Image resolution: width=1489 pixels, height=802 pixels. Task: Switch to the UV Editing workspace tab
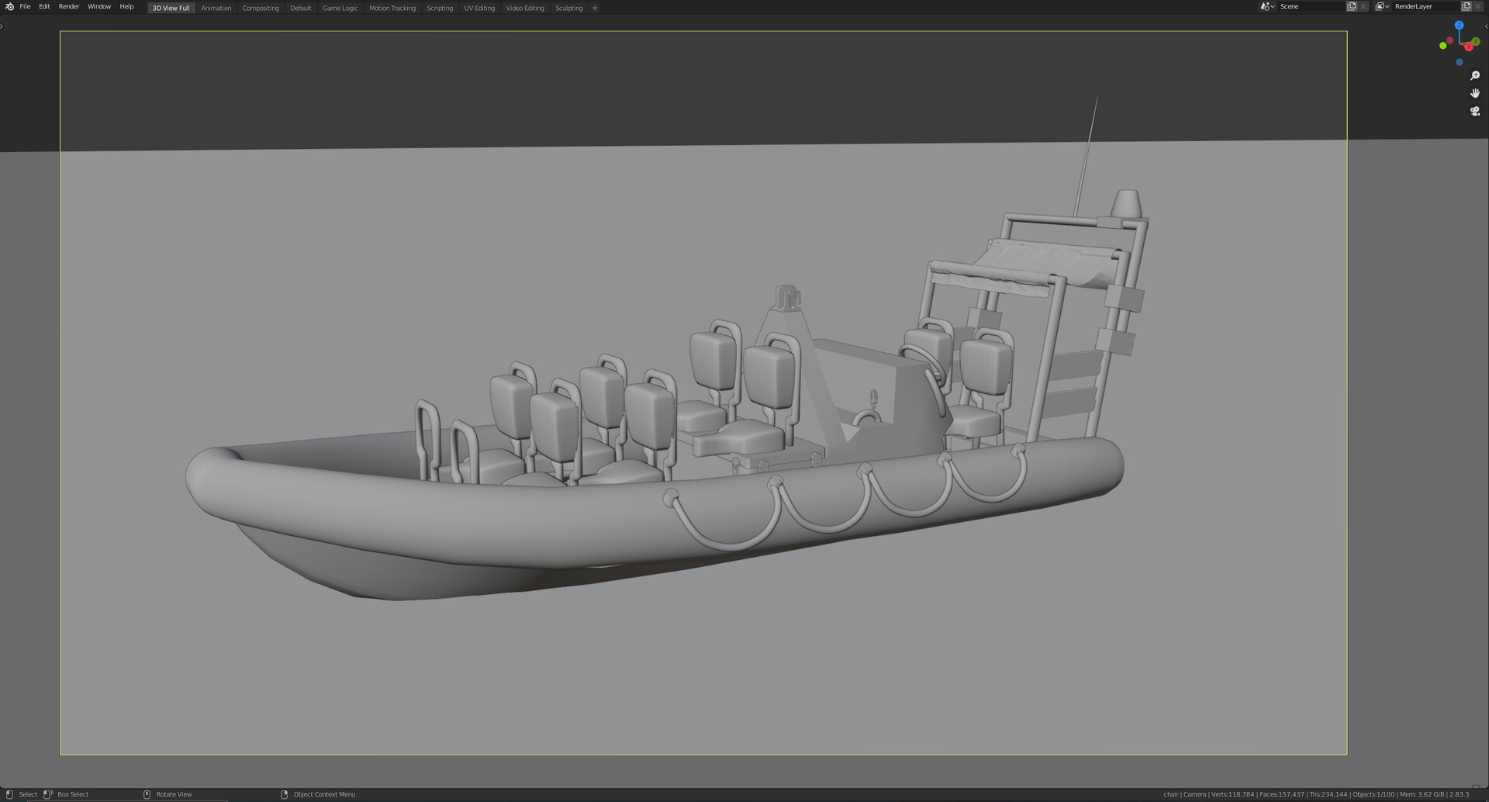478,8
